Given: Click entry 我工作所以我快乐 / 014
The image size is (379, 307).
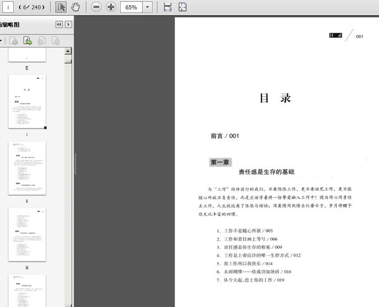Looking at the screenshot, I should [244, 264].
